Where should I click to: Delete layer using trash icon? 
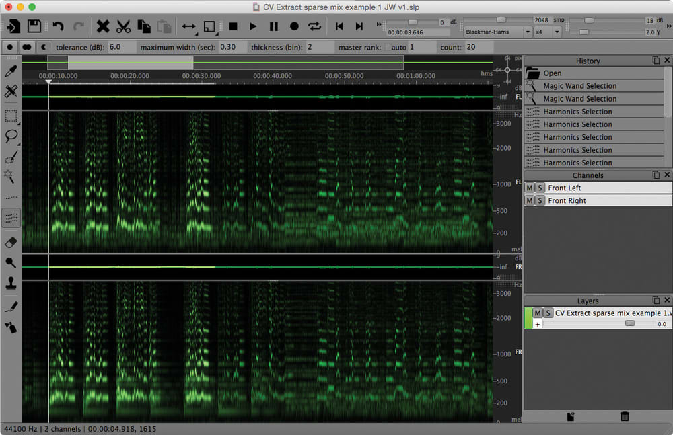click(x=625, y=416)
